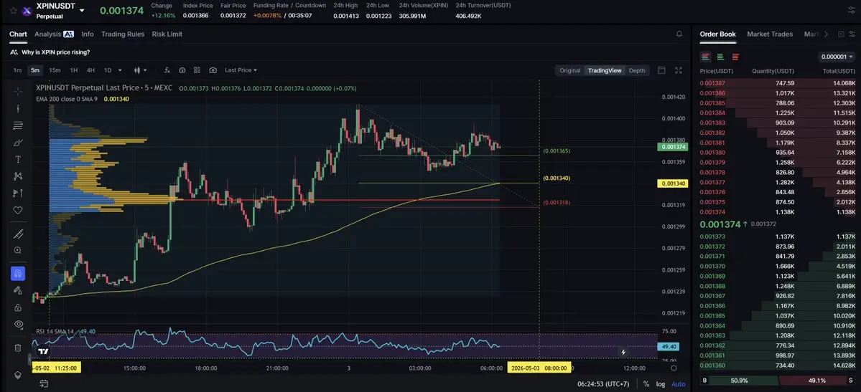Open the Fibonacci retracement tool
Image resolution: width=861 pixels, height=392 pixels.
[x=17, y=125]
